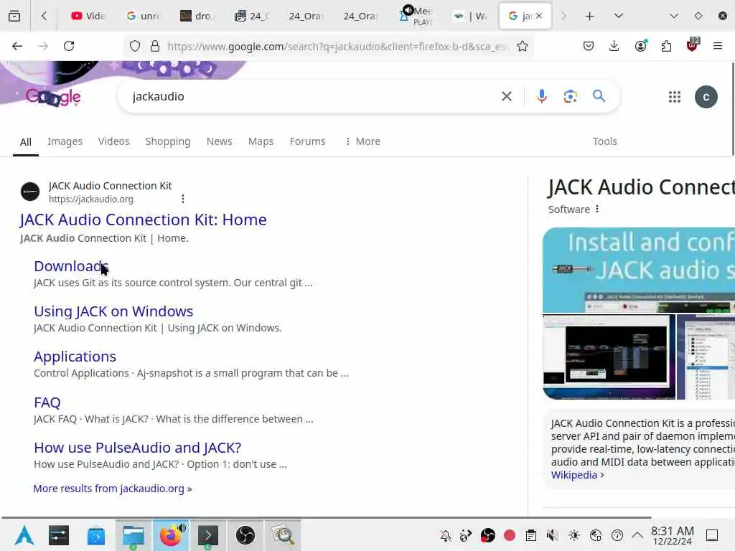Go back to the previous page

(x=17, y=46)
